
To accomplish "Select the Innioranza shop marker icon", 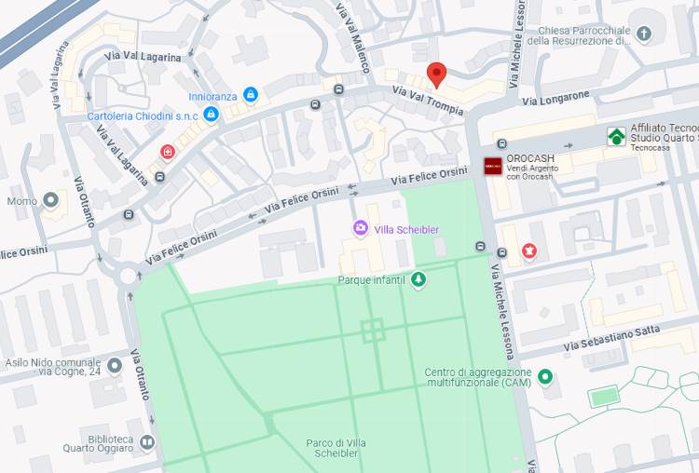I will coord(251,95).
